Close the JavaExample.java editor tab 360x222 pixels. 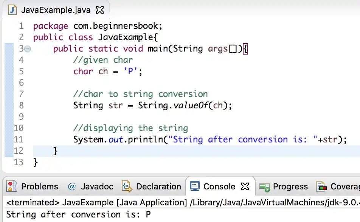click(x=100, y=10)
